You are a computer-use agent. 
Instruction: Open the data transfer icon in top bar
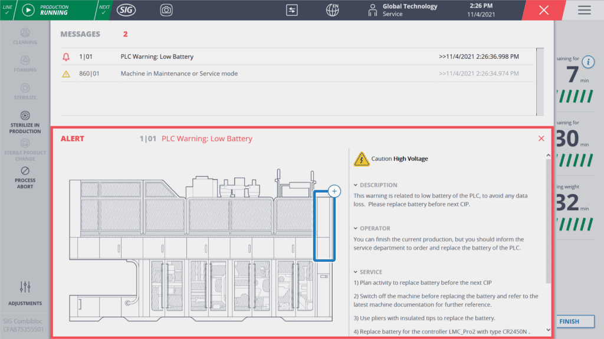tap(291, 10)
